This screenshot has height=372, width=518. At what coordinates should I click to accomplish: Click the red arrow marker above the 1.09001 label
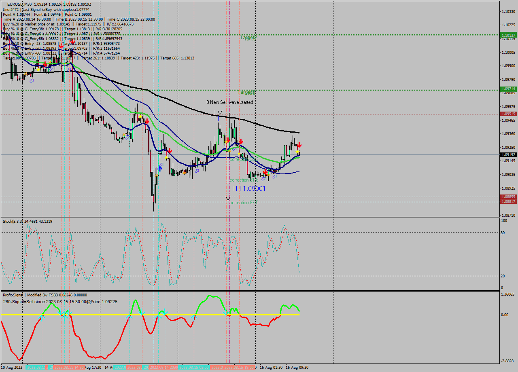pyautogui.click(x=265, y=171)
